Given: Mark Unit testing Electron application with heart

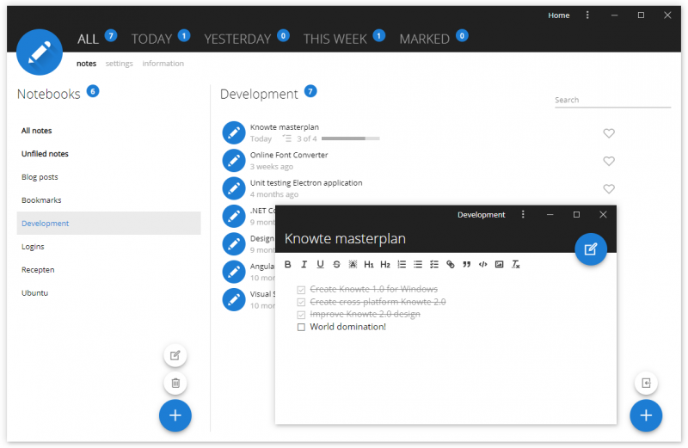Looking at the screenshot, I should (x=609, y=188).
